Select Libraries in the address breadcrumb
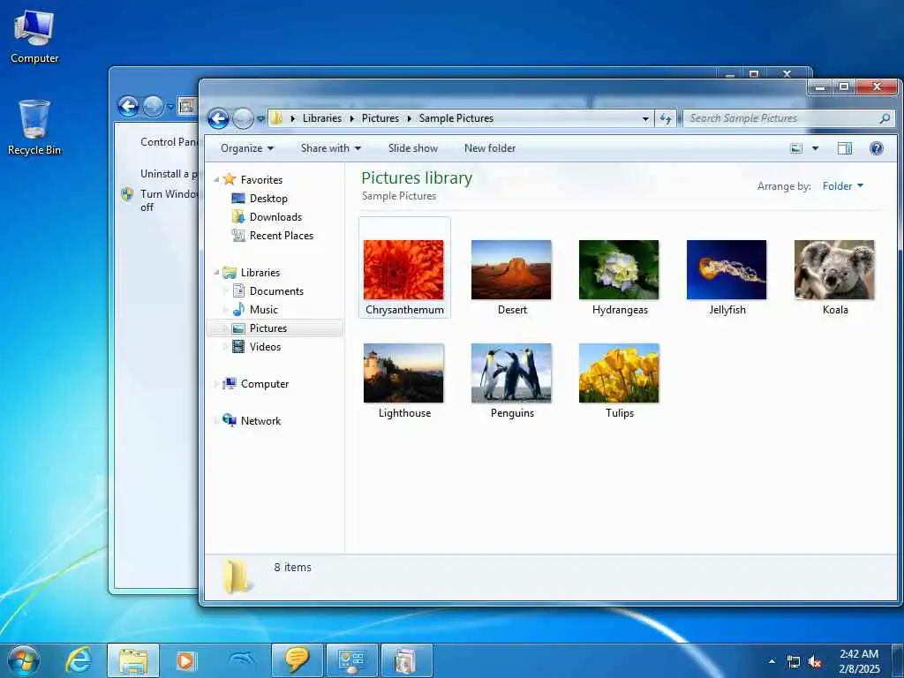Viewport: 904px width, 678px height. (x=321, y=118)
